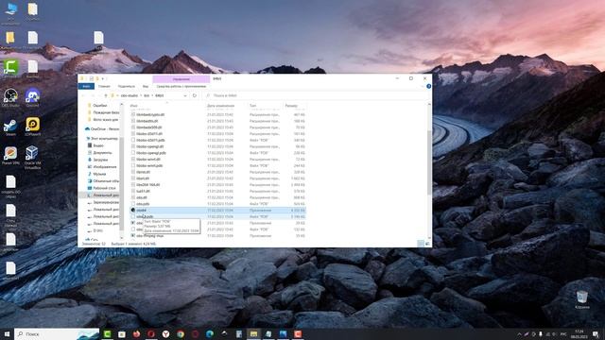Open address bar history dropdown

(x=185, y=95)
